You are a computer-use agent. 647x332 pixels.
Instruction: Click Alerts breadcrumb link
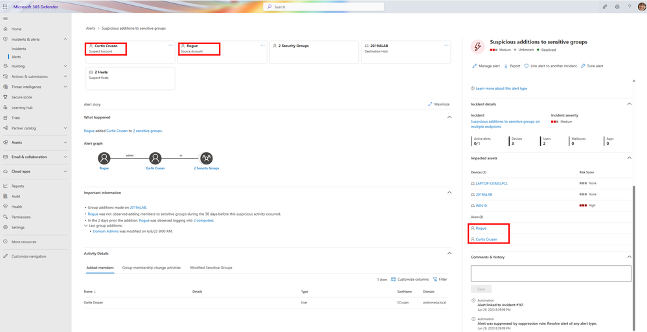tap(91, 28)
